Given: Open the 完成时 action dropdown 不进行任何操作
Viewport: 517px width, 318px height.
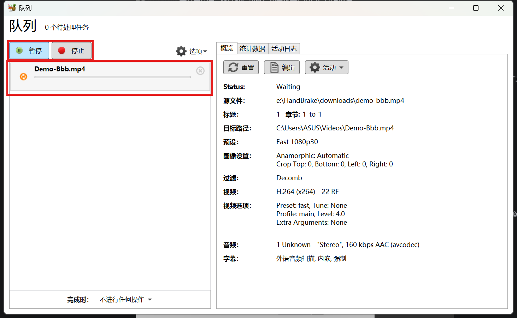Looking at the screenshot, I should click(126, 300).
